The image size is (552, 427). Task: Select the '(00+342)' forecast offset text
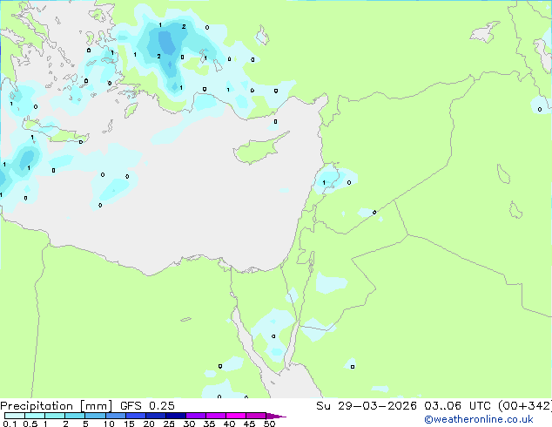(x=524, y=406)
